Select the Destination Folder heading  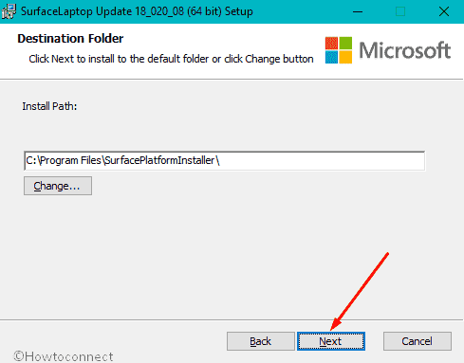[70, 39]
